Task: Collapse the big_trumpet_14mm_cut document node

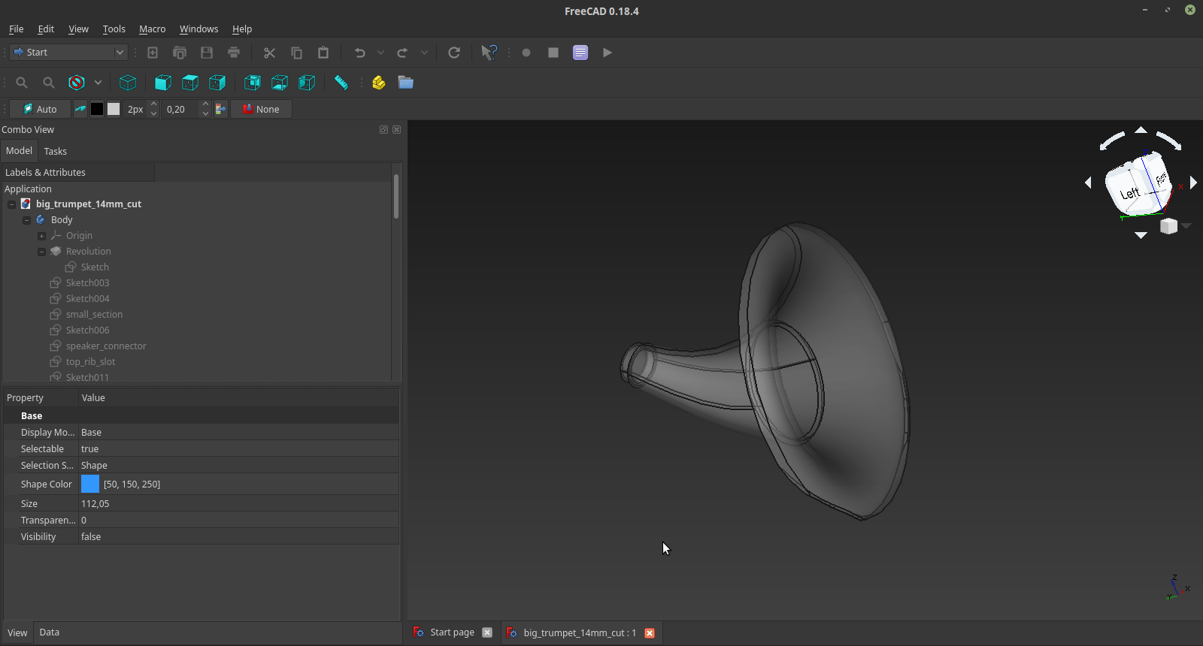Action: tap(11, 204)
